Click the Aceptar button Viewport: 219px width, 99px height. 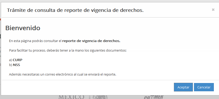point(183,87)
